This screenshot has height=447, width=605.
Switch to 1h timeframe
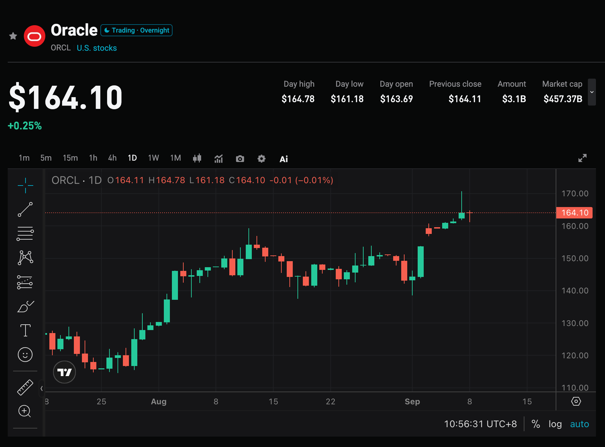click(x=93, y=158)
